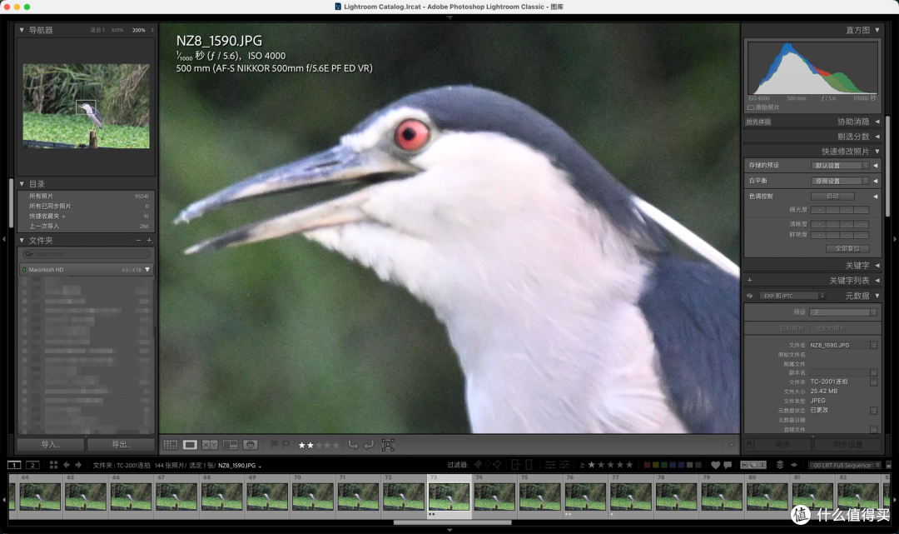The height and width of the screenshot is (534, 899).
Task: Open 存储的预设 dropdown 默认设置
Action: (x=840, y=165)
